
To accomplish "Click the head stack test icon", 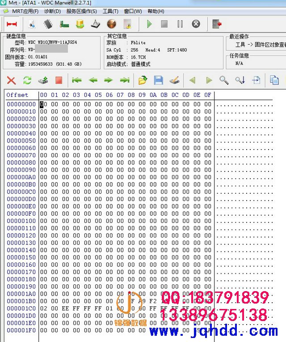I will click(x=95, y=24).
